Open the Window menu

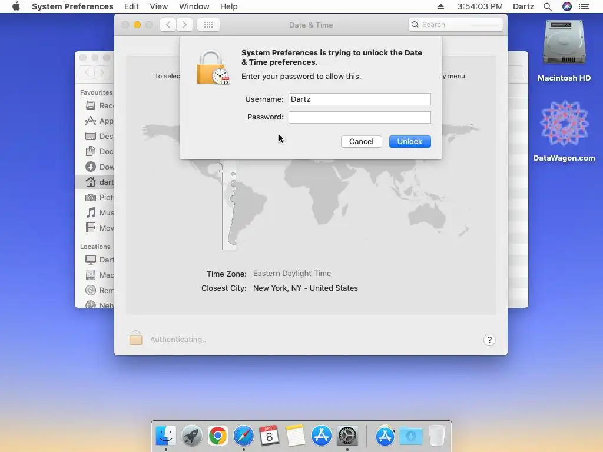pos(194,6)
